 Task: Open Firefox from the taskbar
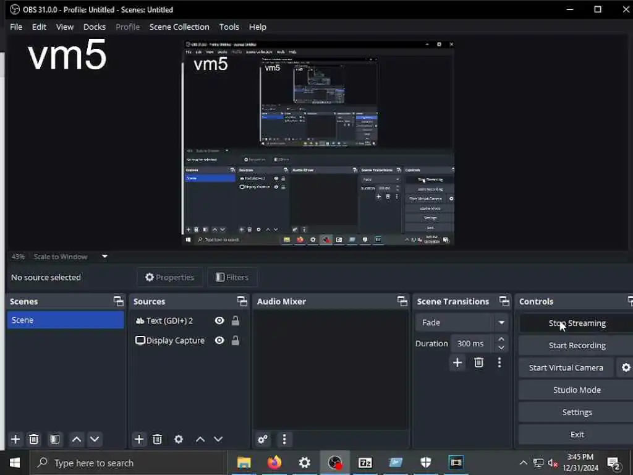point(274,463)
